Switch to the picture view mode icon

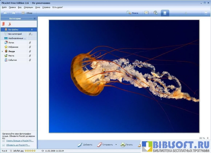pos(146,13)
